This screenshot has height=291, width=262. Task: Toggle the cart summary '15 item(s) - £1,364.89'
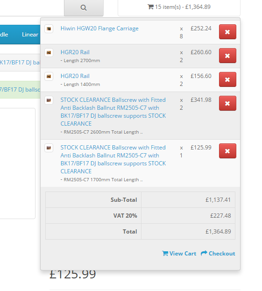point(179,7)
